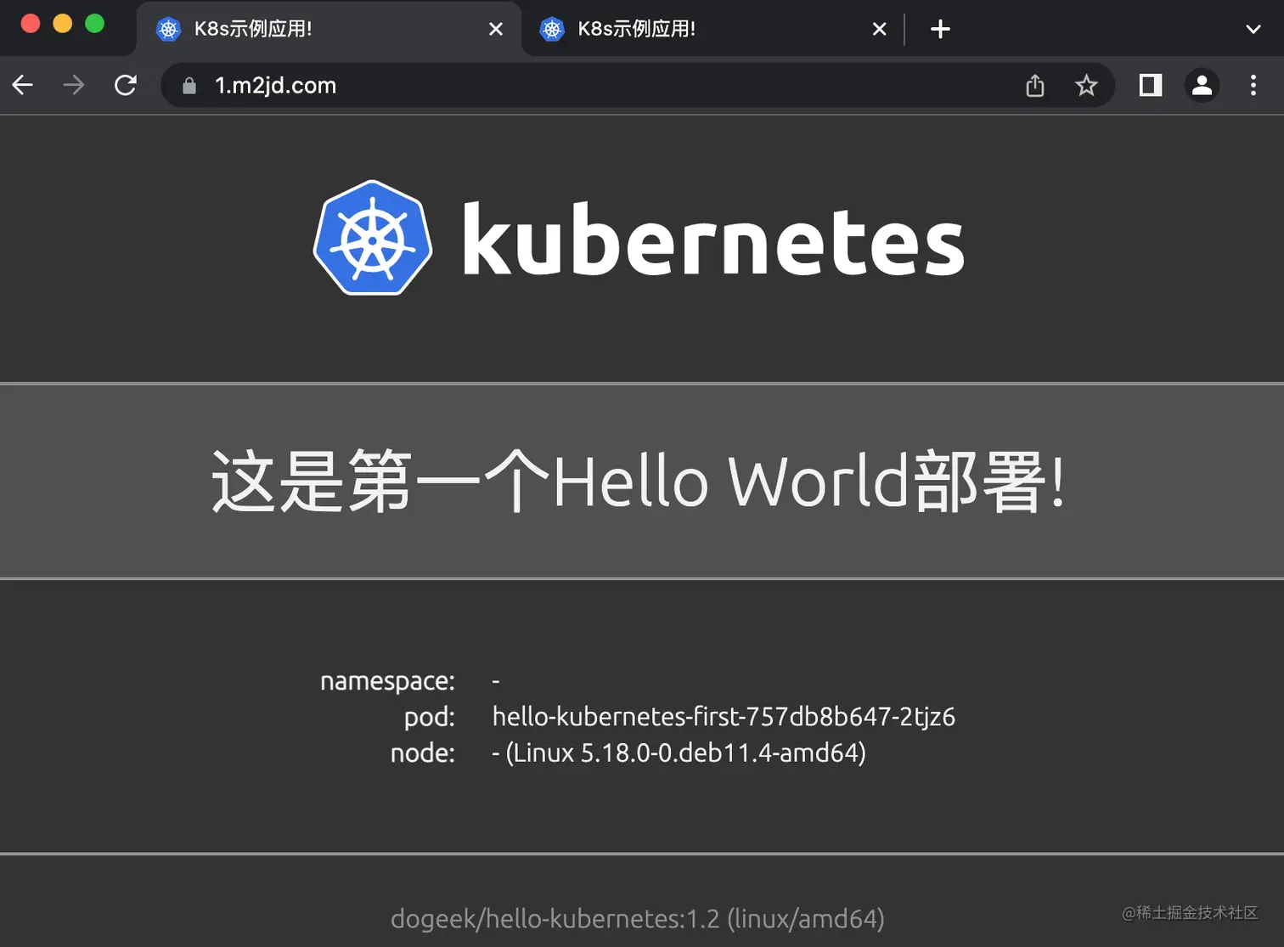Select first K8s示例应用 tab
The height and width of the screenshot is (947, 1284).
tap(329, 29)
